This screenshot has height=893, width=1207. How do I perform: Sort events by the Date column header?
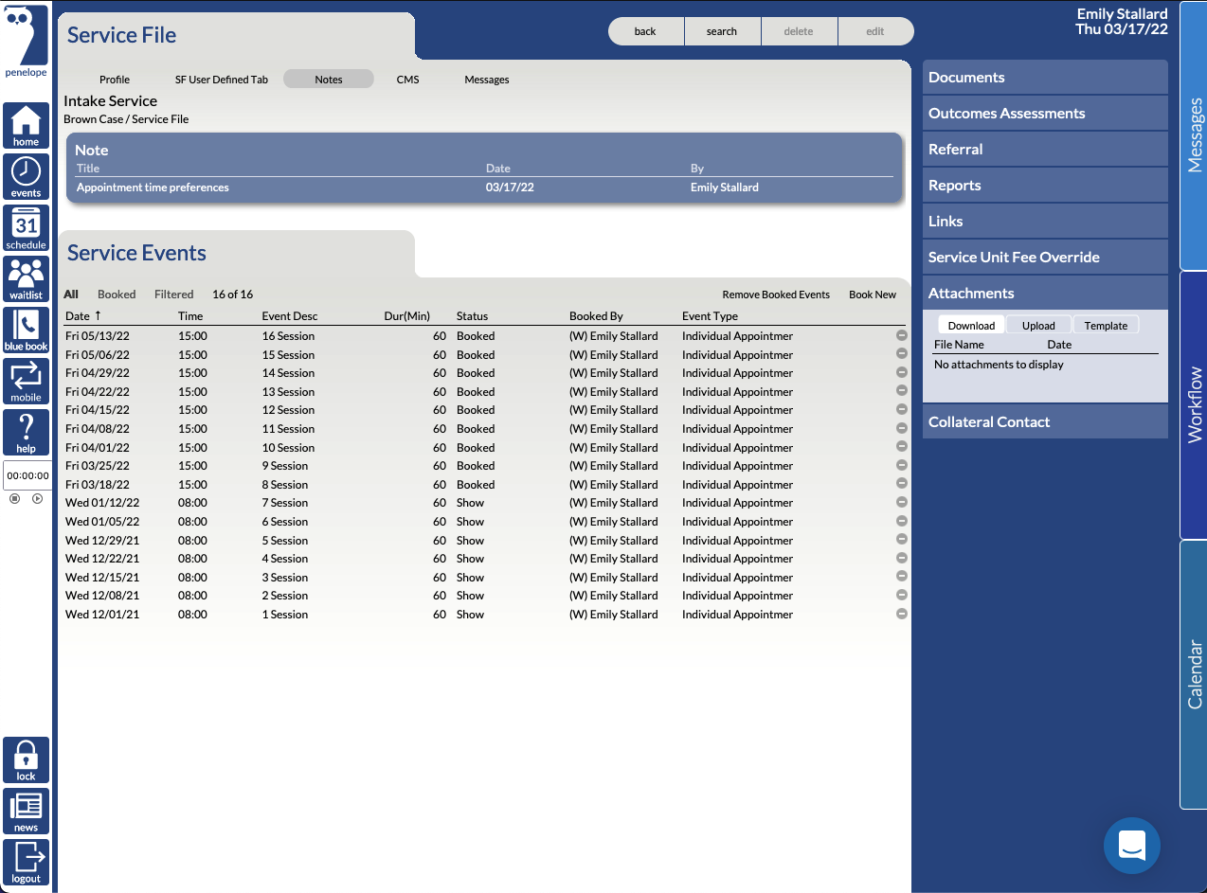pos(82,315)
